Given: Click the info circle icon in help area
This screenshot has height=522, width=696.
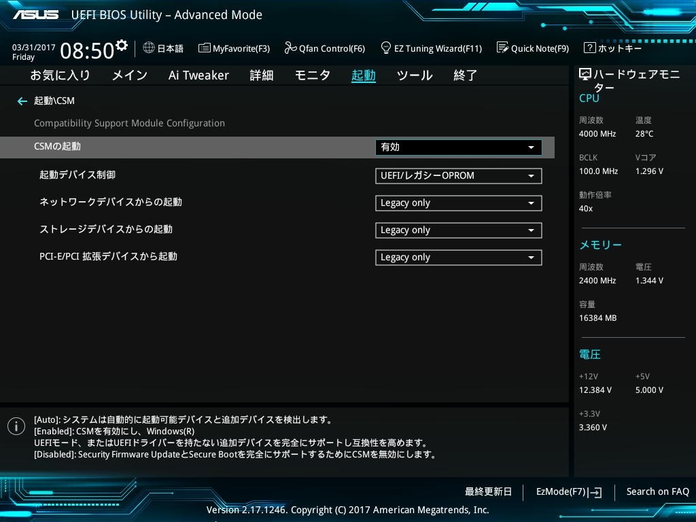Looking at the screenshot, I should (16, 426).
